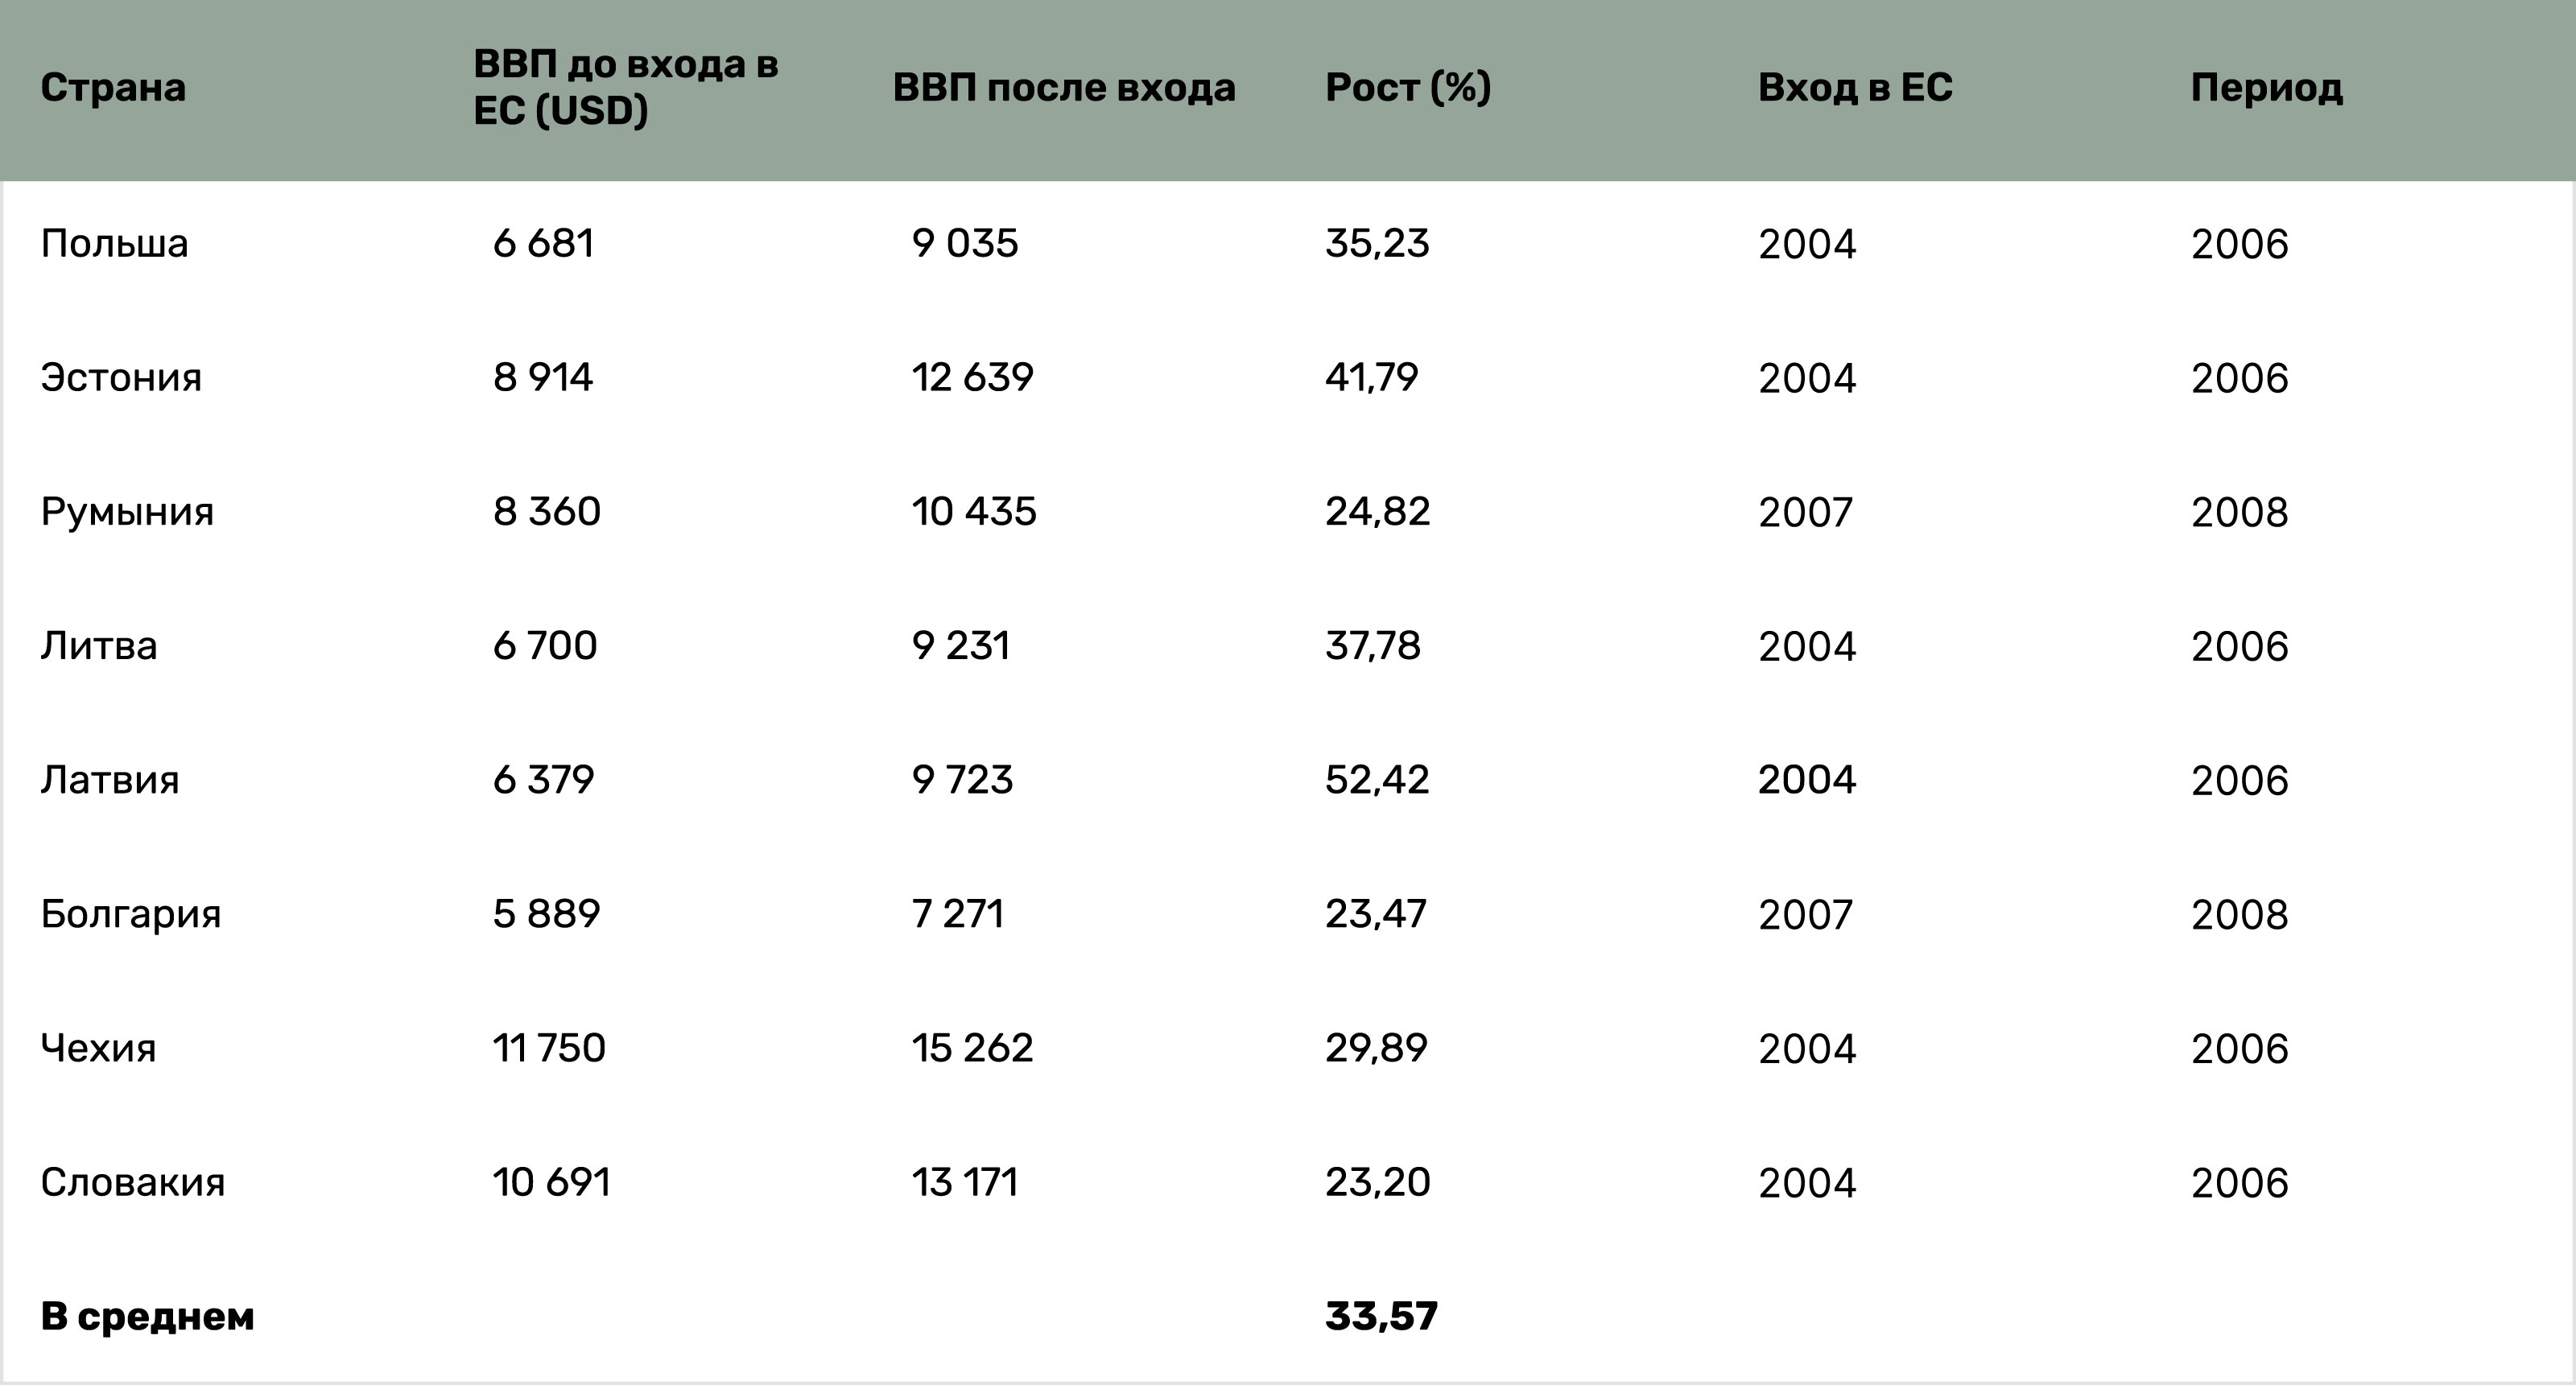Click the "ВВП до входа в ЕС (USD)" header
The width and height of the screenshot is (2576, 1385).
[x=625, y=88]
